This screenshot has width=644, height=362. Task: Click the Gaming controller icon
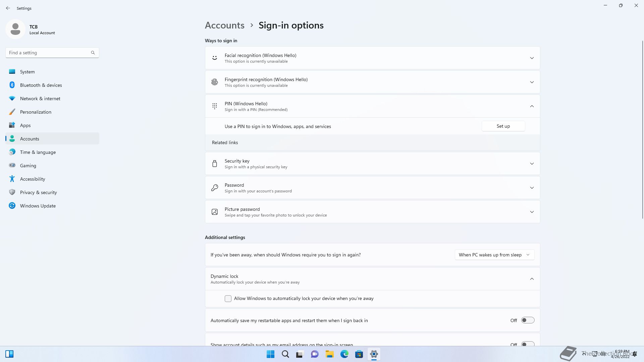[x=12, y=166]
